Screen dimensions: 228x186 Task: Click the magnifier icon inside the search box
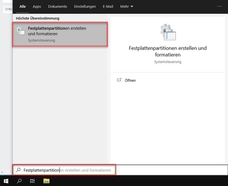tap(18, 170)
